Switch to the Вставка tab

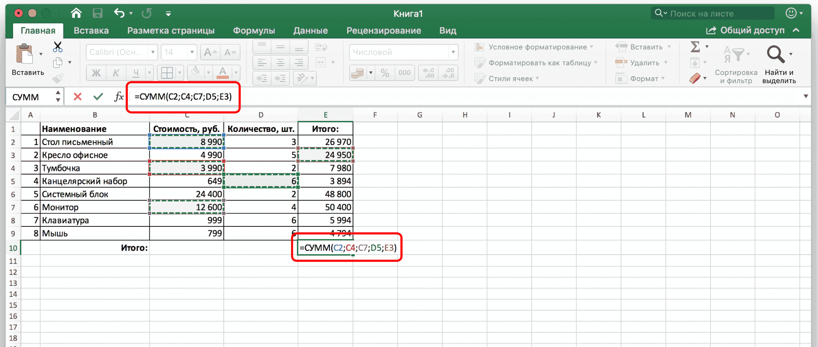(91, 31)
